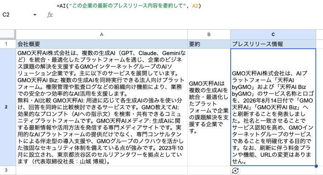Select the プレスリリース情報 header cell
323x175 pixels.
pyautogui.click(x=273, y=44)
